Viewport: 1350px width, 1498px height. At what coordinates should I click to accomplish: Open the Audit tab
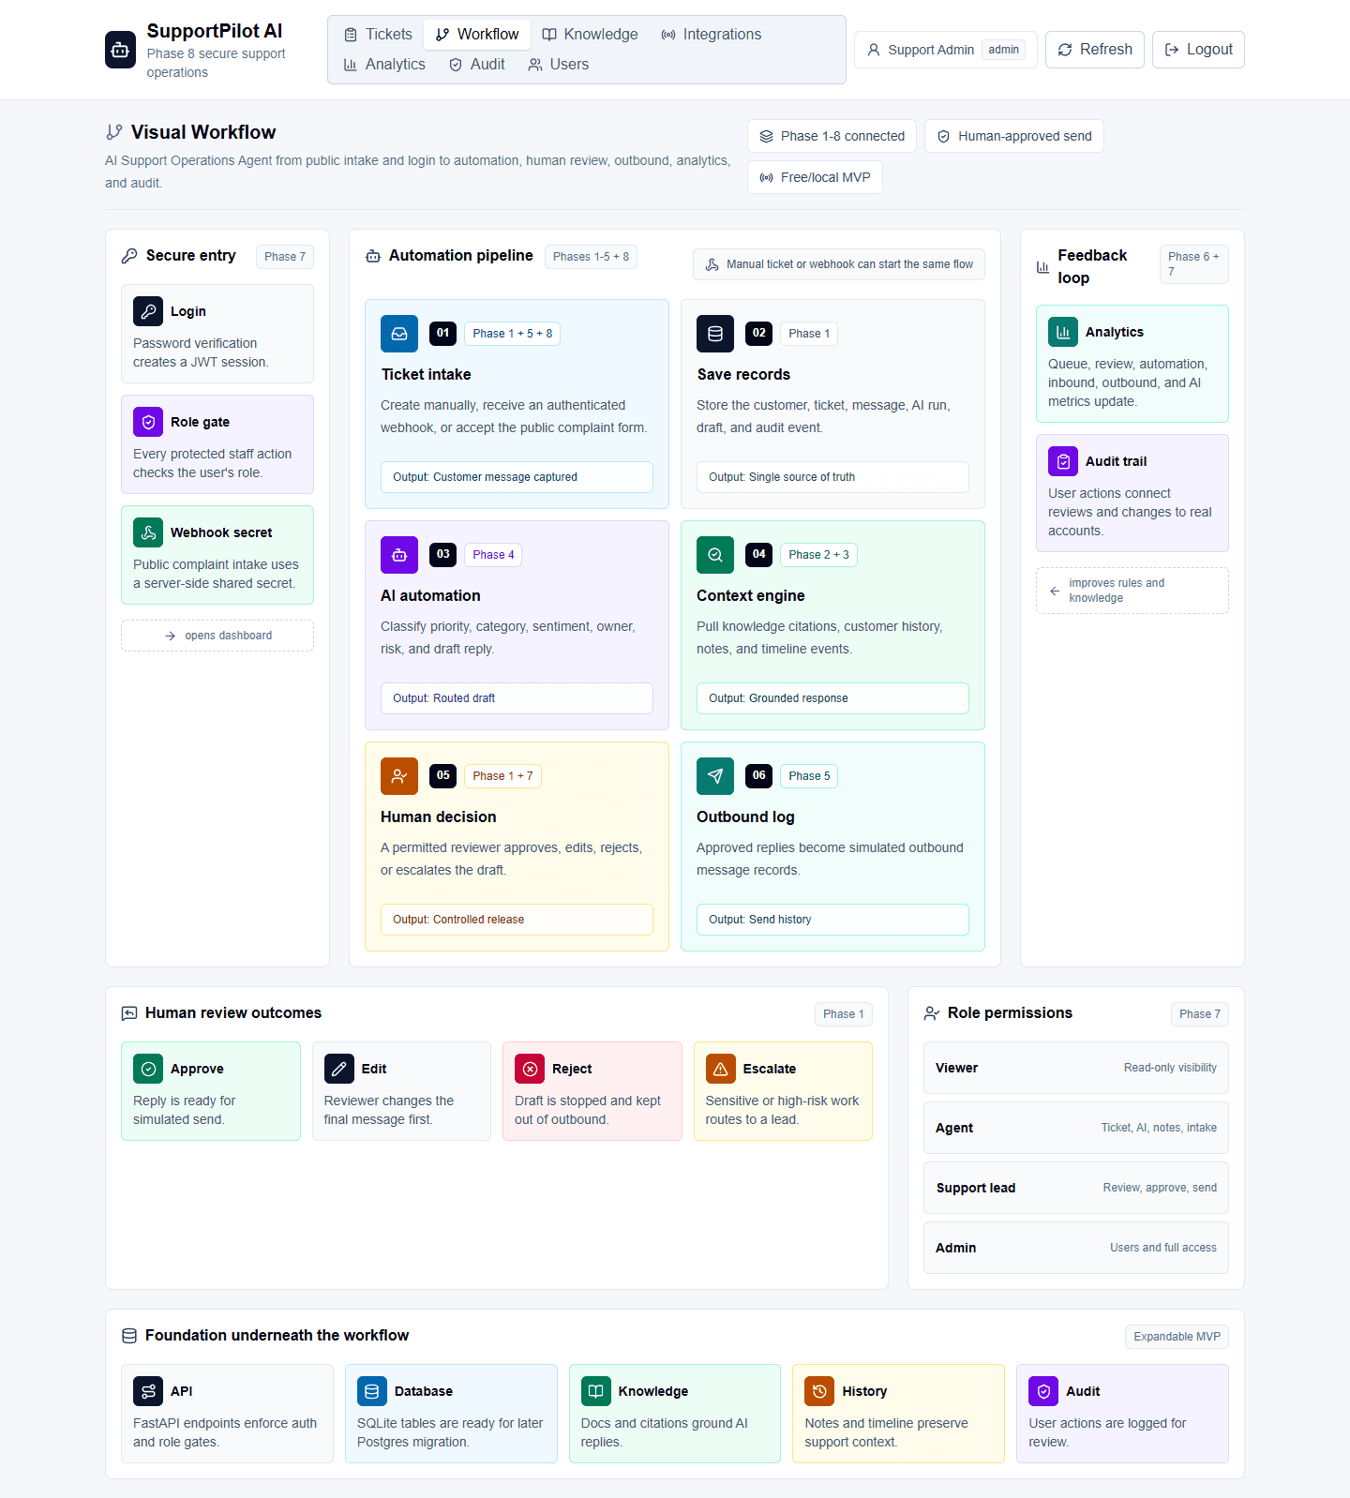pos(477,65)
